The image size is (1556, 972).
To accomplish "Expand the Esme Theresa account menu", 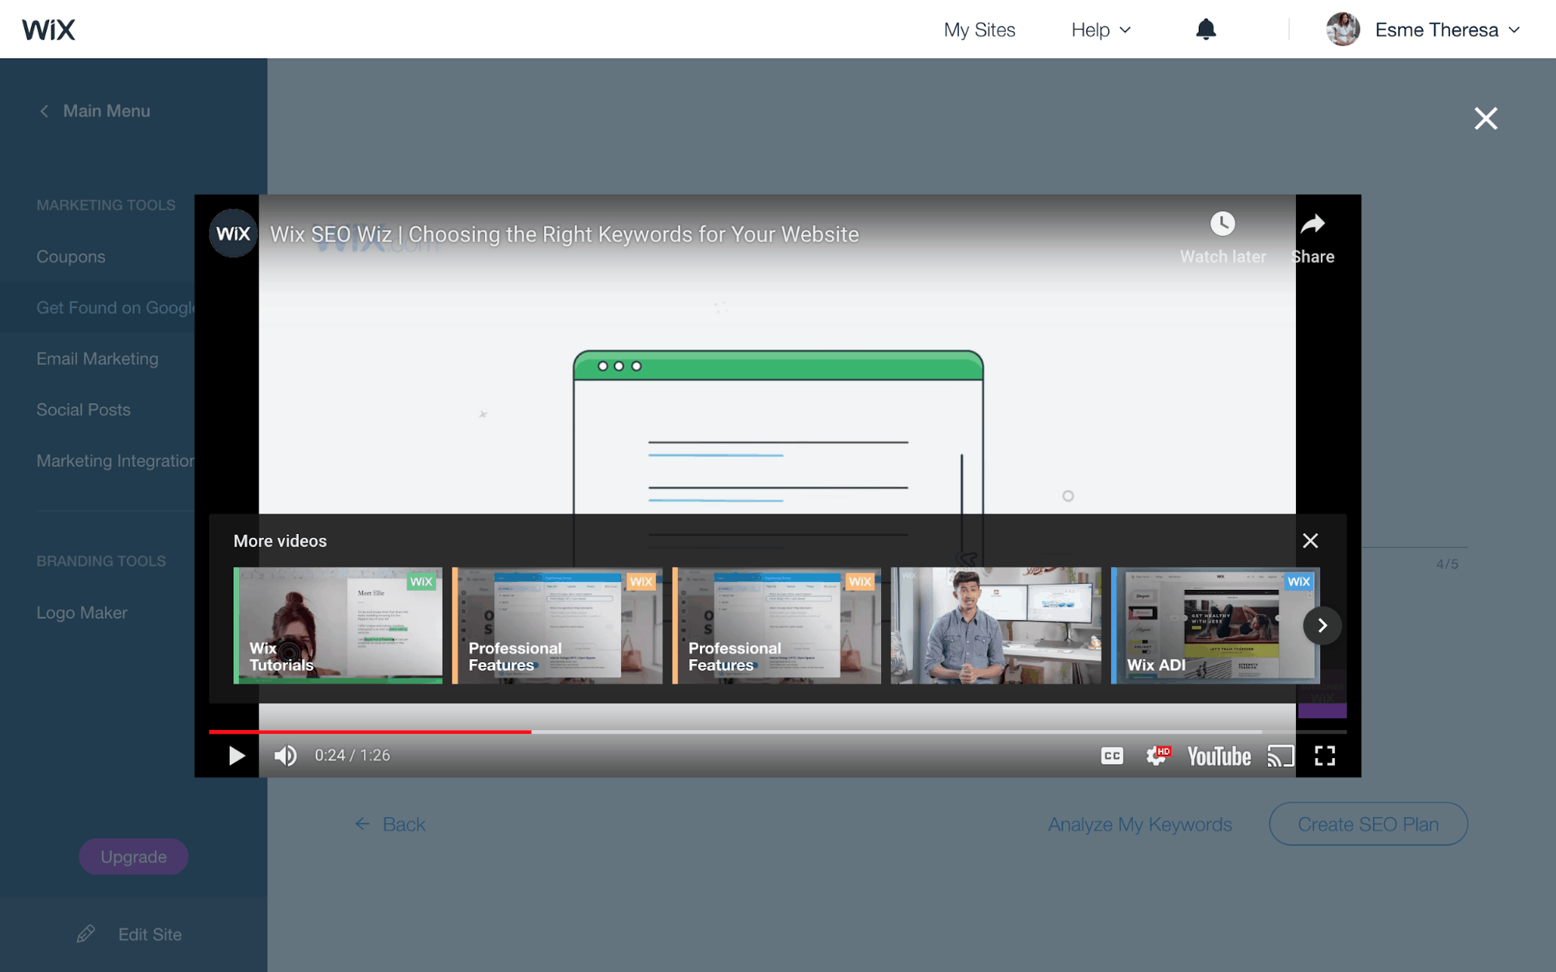I will (x=1514, y=30).
